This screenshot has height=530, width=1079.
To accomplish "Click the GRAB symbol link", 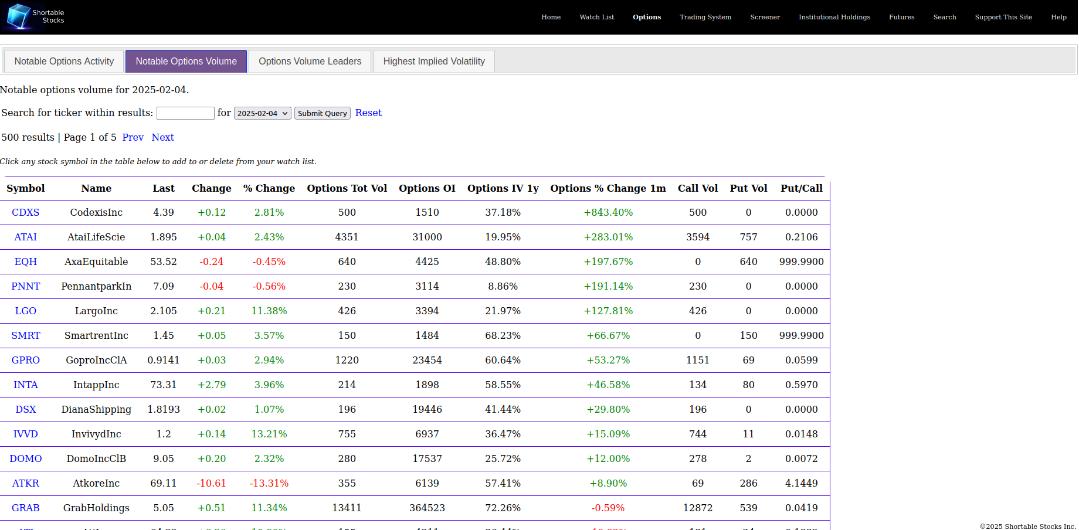I will [x=26, y=508].
